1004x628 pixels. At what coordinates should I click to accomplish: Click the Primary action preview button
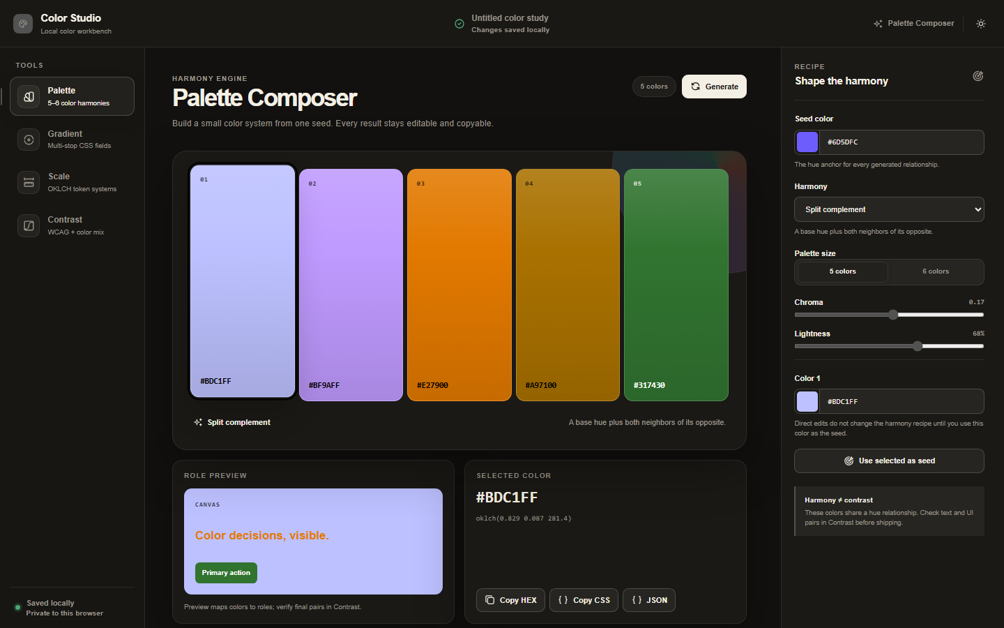pos(226,573)
